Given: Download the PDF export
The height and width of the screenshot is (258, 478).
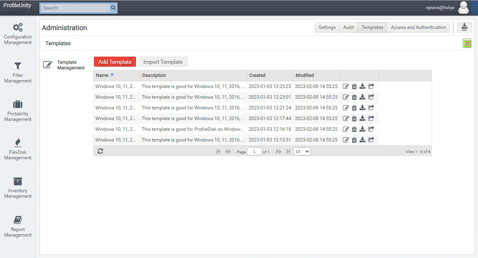Looking at the screenshot, I should coord(464,27).
